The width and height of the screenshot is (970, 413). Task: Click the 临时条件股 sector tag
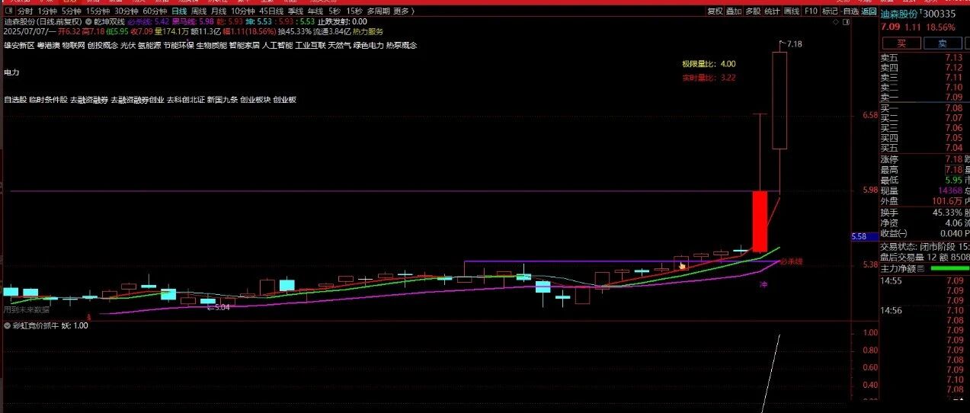[49, 100]
